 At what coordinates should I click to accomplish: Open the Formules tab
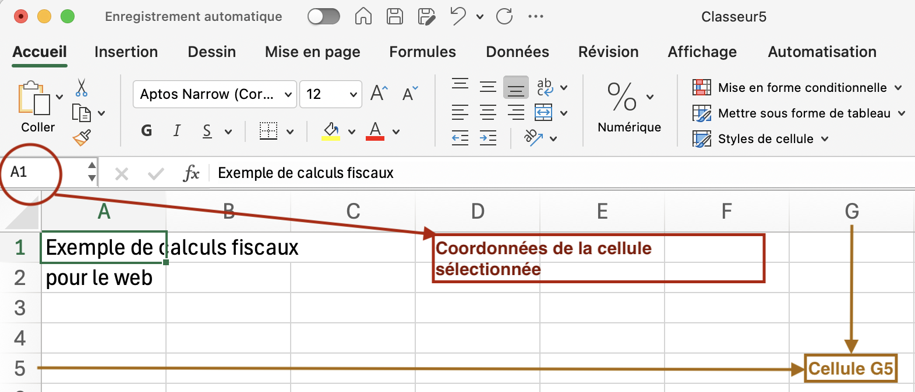point(423,52)
